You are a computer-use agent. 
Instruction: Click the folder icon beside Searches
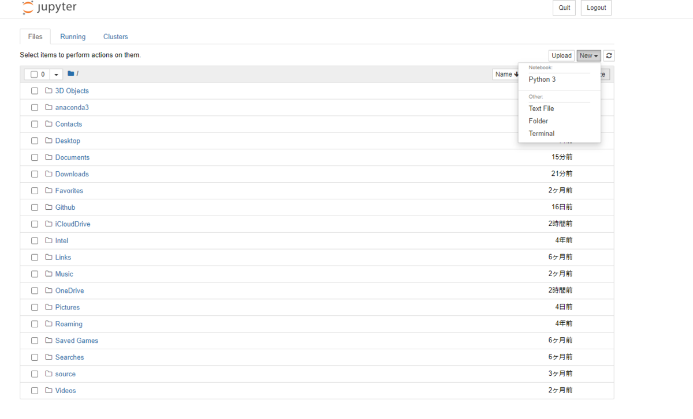(x=49, y=357)
